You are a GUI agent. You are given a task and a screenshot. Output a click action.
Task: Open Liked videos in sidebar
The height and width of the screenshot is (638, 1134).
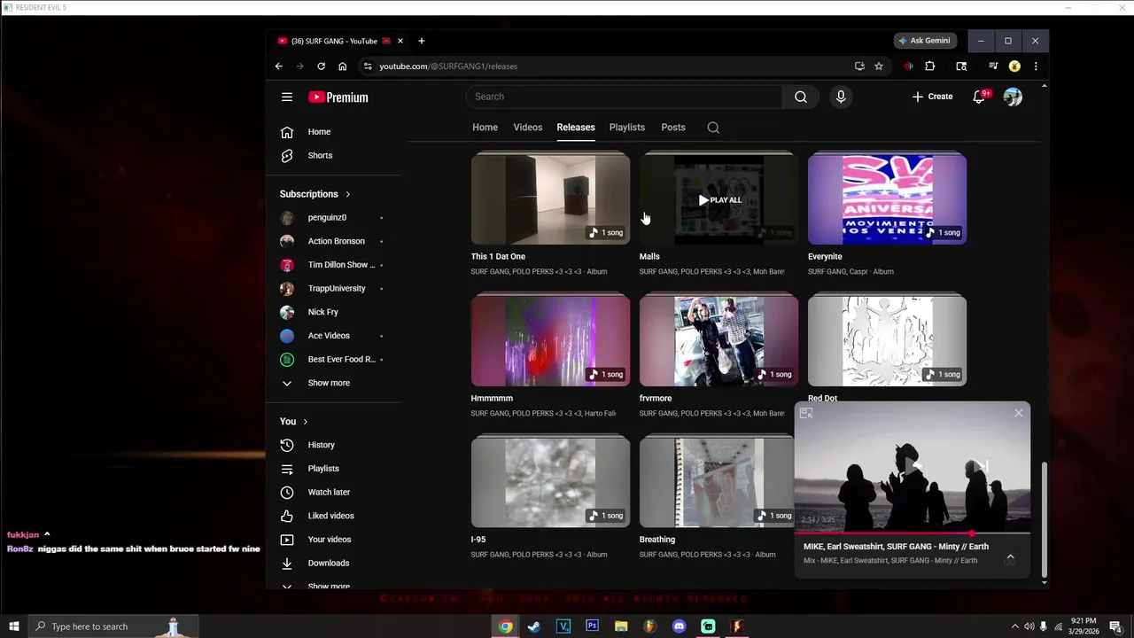click(335, 516)
